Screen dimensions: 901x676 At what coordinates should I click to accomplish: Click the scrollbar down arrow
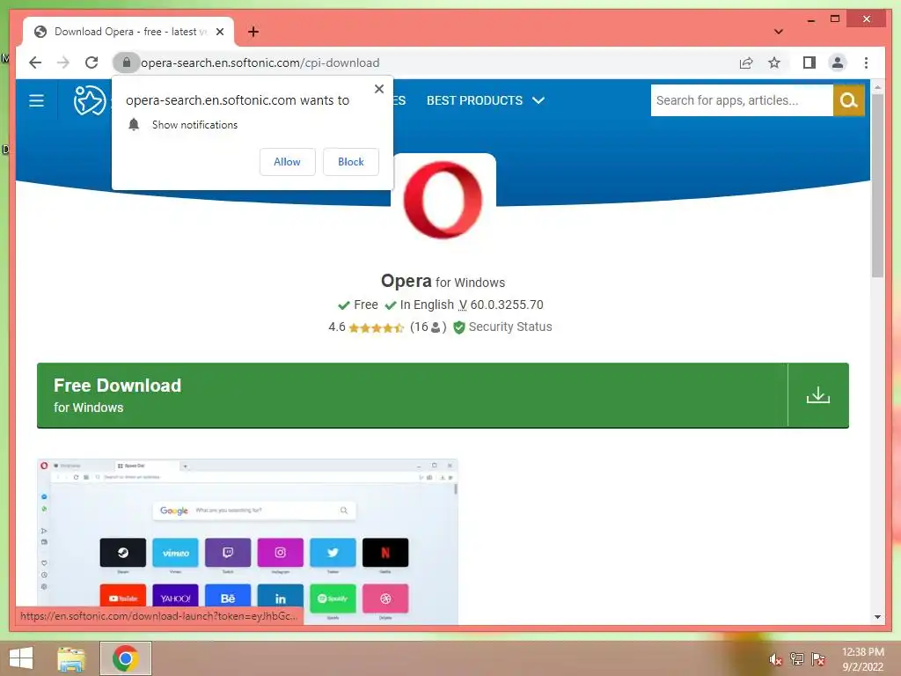[877, 617]
